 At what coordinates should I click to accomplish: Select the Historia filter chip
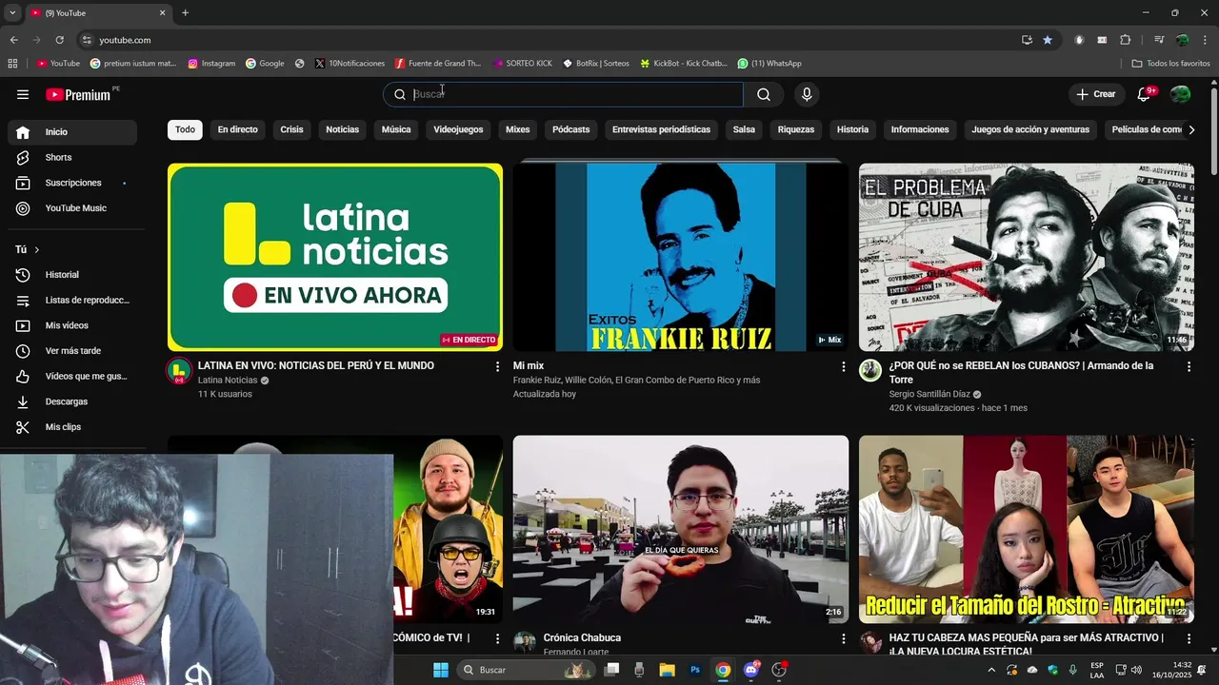point(852,129)
